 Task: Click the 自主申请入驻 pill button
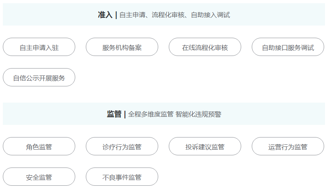39,47
